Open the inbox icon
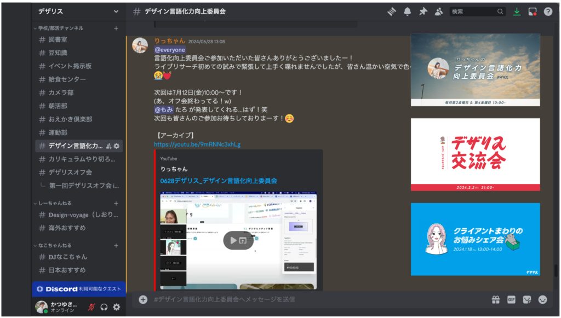Image resolution: width=561 pixels, height=318 pixels. [532, 11]
